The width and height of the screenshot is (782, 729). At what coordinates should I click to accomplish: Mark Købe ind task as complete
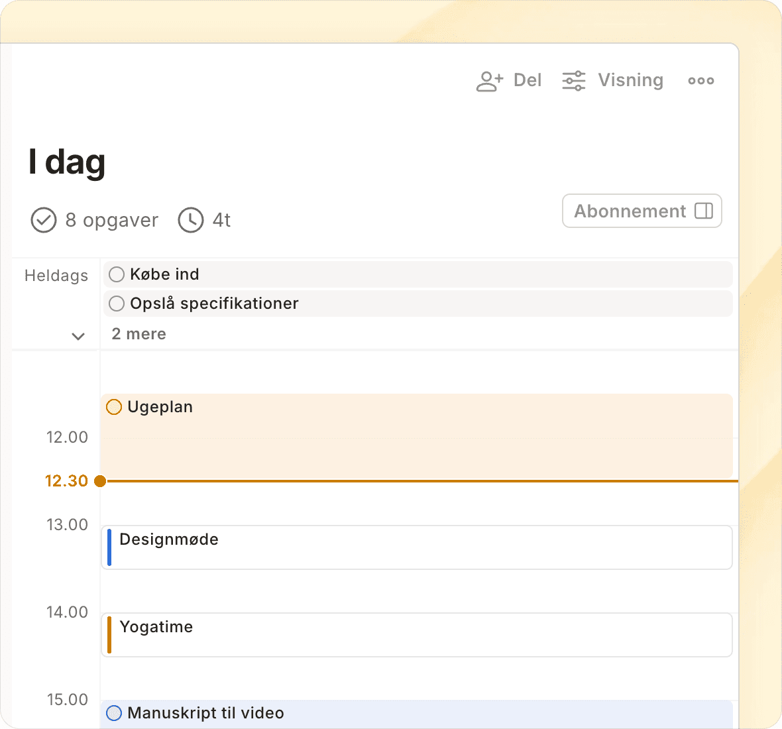[x=117, y=274]
